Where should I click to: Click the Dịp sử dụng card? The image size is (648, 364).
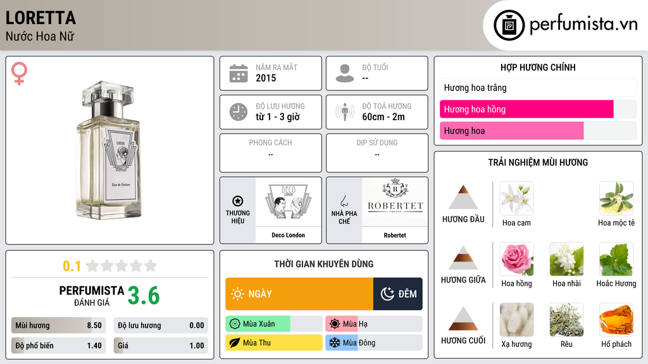[377, 153]
